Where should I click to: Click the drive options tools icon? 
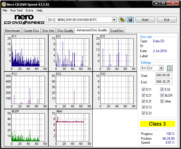point(122,20)
